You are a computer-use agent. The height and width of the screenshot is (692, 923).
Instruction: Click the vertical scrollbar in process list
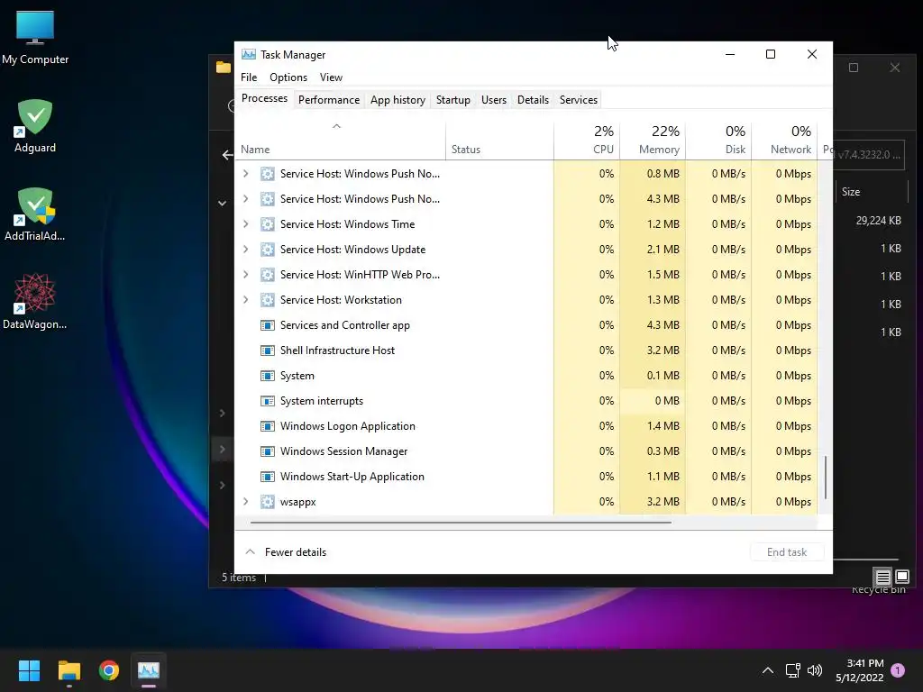pos(826,478)
